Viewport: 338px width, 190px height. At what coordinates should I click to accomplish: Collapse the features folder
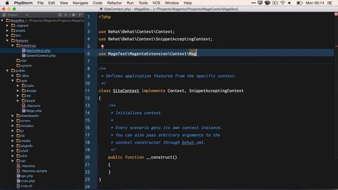(x=7, y=41)
